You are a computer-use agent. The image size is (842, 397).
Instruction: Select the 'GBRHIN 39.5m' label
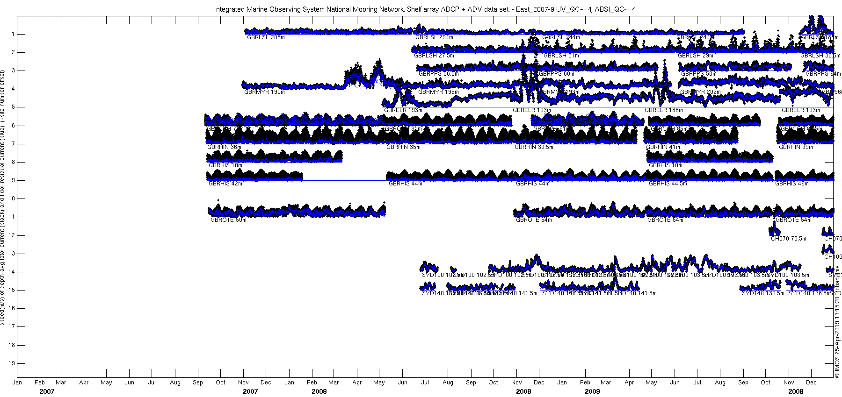(534, 147)
